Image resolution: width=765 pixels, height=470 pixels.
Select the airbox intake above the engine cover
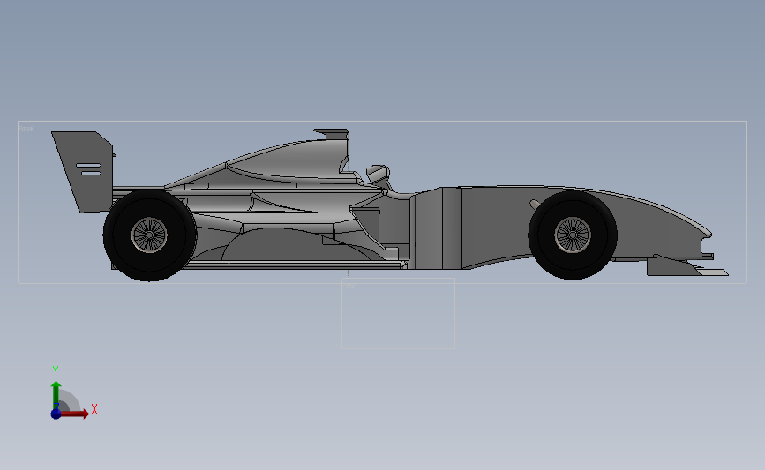point(332,133)
